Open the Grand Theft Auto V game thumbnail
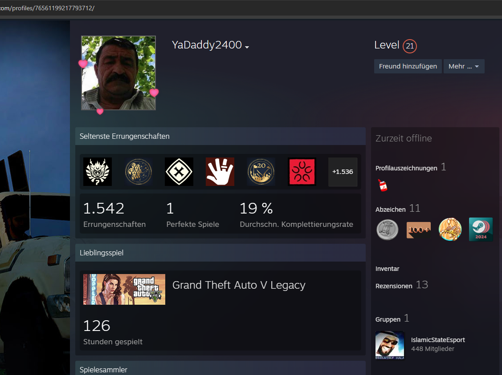502x375 pixels. point(124,289)
